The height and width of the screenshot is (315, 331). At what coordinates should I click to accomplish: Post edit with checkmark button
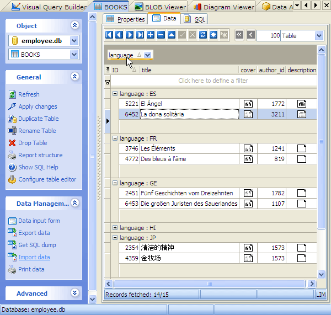click(x=182, y=35)
